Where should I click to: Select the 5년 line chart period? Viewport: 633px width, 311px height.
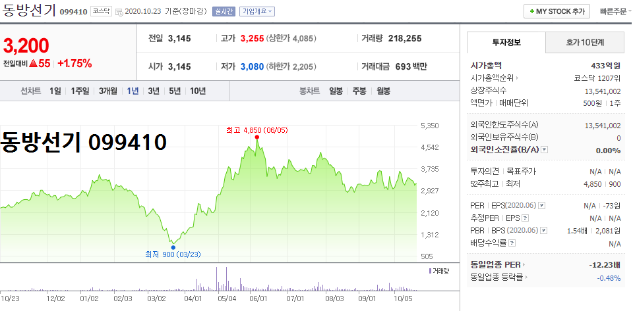175,91
